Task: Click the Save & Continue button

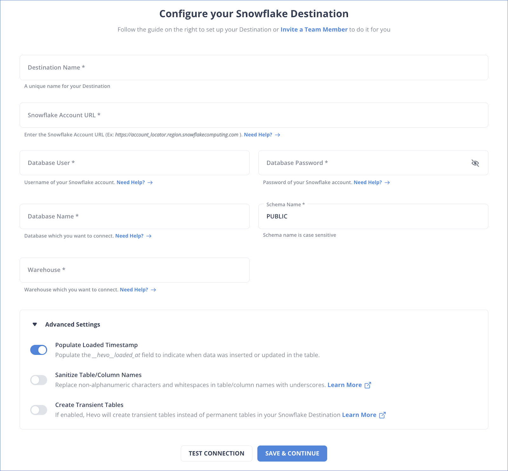Action: pyautogui.click(x=292, y=453)
